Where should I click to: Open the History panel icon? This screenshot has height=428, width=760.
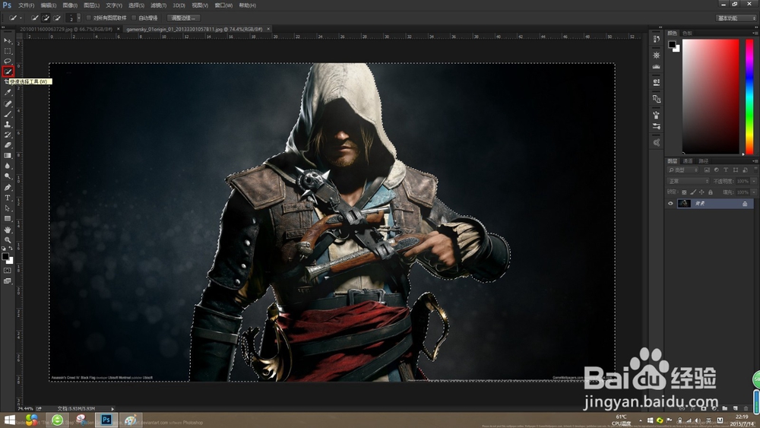(657, 40)
